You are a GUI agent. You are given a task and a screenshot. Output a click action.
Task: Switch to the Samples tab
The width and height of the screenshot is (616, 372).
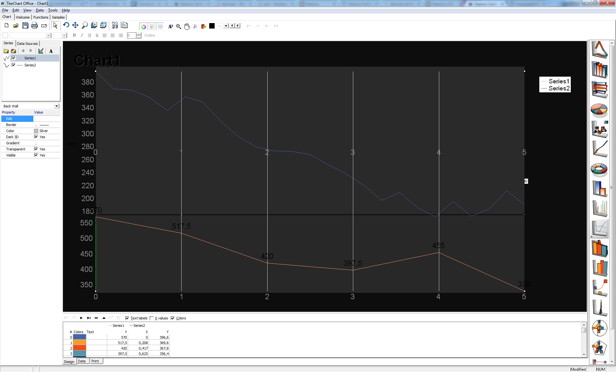(x=58, y=17)
